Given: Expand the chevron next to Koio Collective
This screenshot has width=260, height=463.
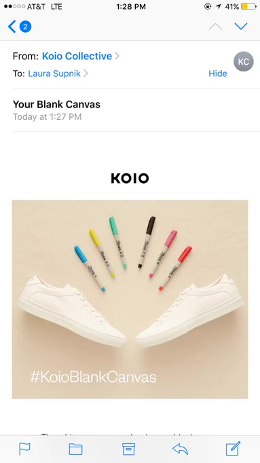Looking at the screenshot, I should click(x=117, y=56).
